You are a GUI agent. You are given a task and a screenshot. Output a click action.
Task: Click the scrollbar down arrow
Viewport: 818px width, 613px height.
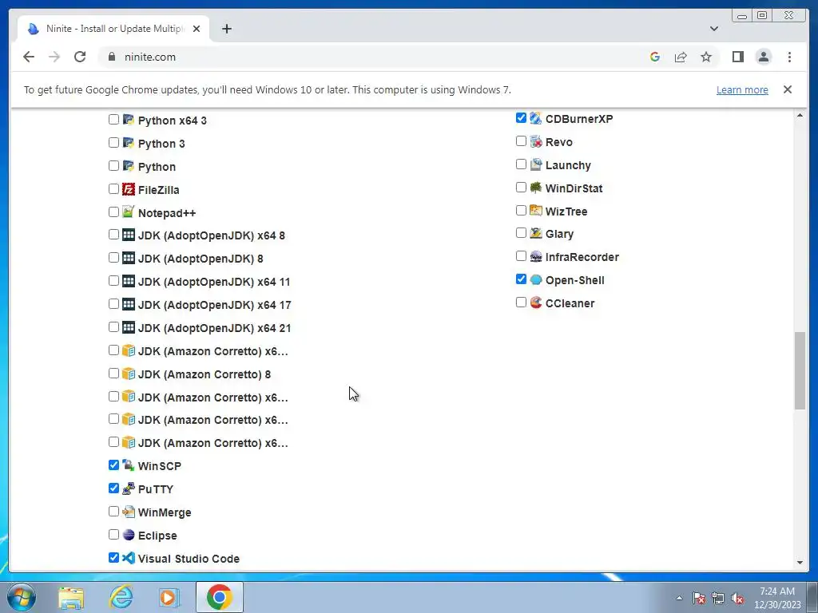(x=800, y=563)
